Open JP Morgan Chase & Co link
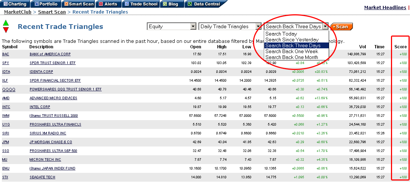This screenshot has width=410, height=182. (51, 142)
